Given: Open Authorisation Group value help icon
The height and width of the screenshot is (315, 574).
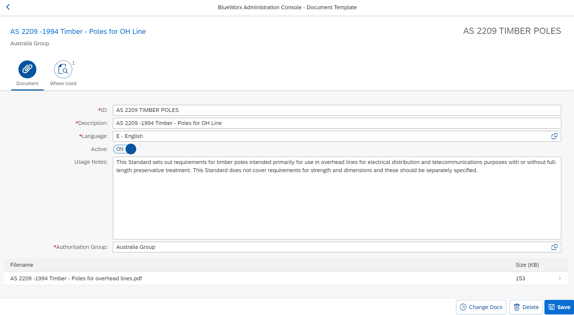Looking at the screenshot, I should [x=554, y=247].
